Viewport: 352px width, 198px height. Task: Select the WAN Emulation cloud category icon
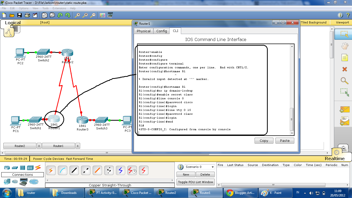click(x=15, y=182)
